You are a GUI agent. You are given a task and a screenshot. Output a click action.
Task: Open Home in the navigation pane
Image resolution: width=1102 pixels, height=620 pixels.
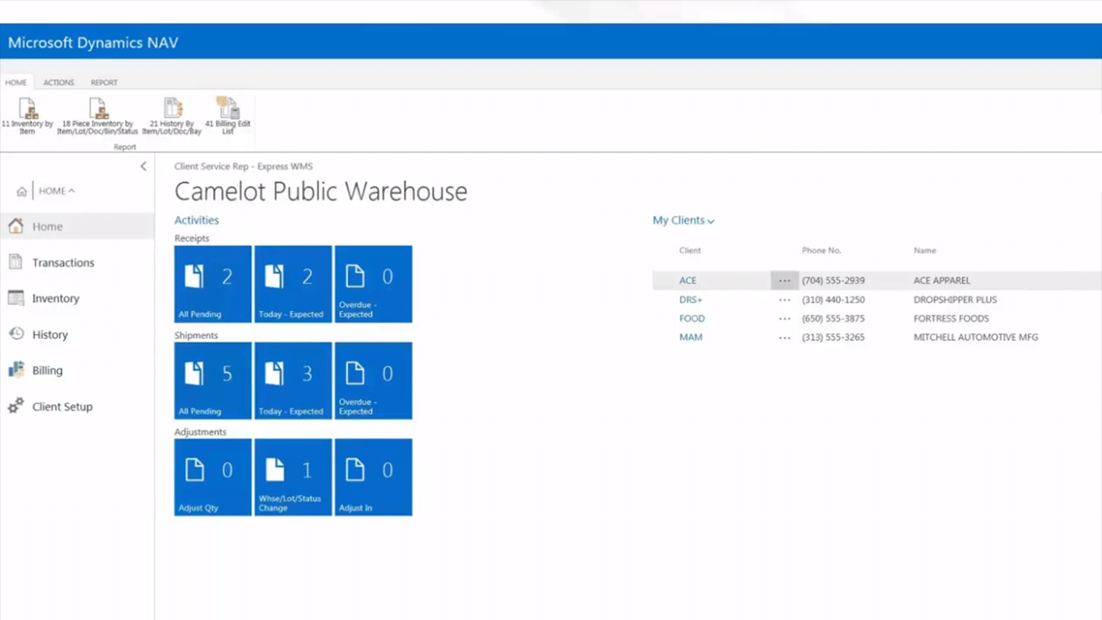[77, 226]
